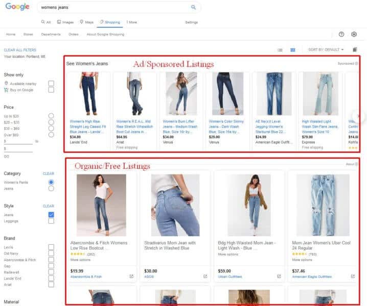The width and height of the screenshot is (367, 306).
Task: Select the $20 – $35 price option
Action: [x=51, y=122]
